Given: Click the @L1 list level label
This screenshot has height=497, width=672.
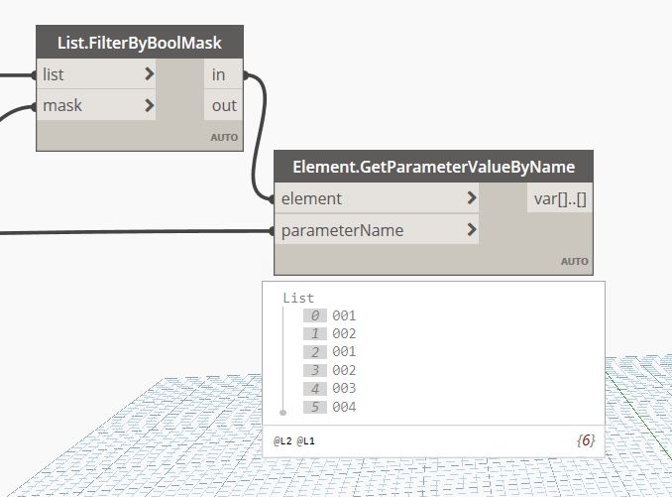Looking at the screenshot, I should [305, 440].
